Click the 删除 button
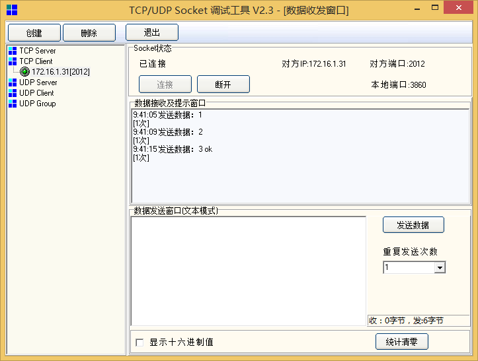Image resolution: width=478 pixels, height=361 pixels. pos(89,32)
